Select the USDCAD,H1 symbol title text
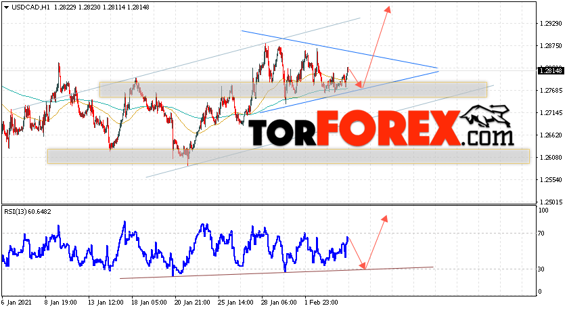The width and height of the screenshot is (567, 310). click(30, 7)
